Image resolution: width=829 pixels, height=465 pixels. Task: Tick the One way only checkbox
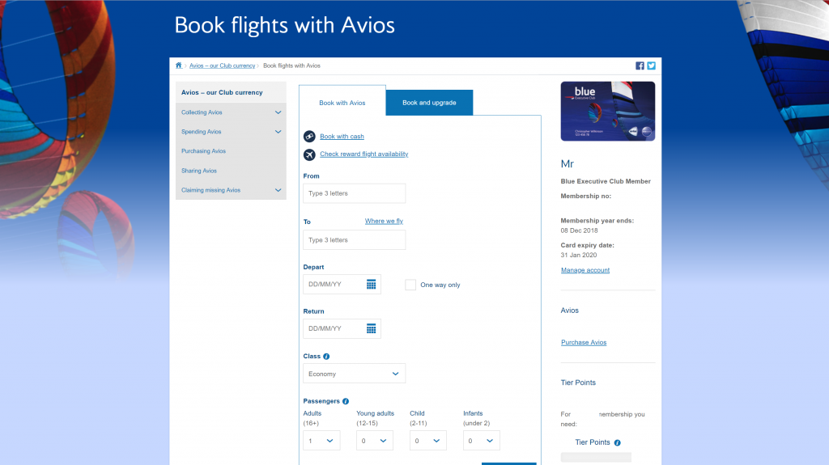410,285
